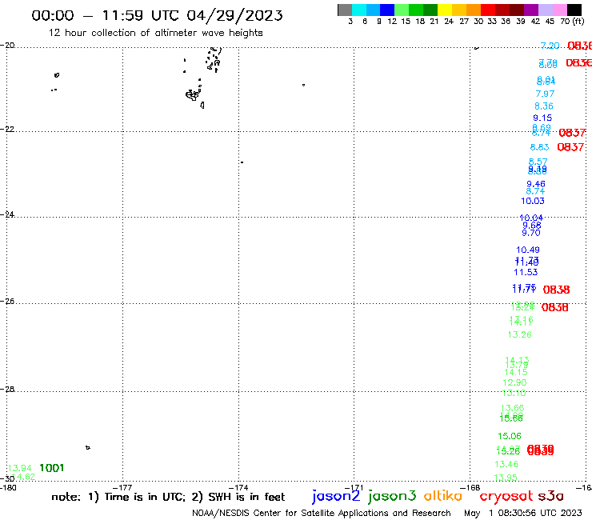Click the wave height reading 9.46

click(x=536, y=184)
